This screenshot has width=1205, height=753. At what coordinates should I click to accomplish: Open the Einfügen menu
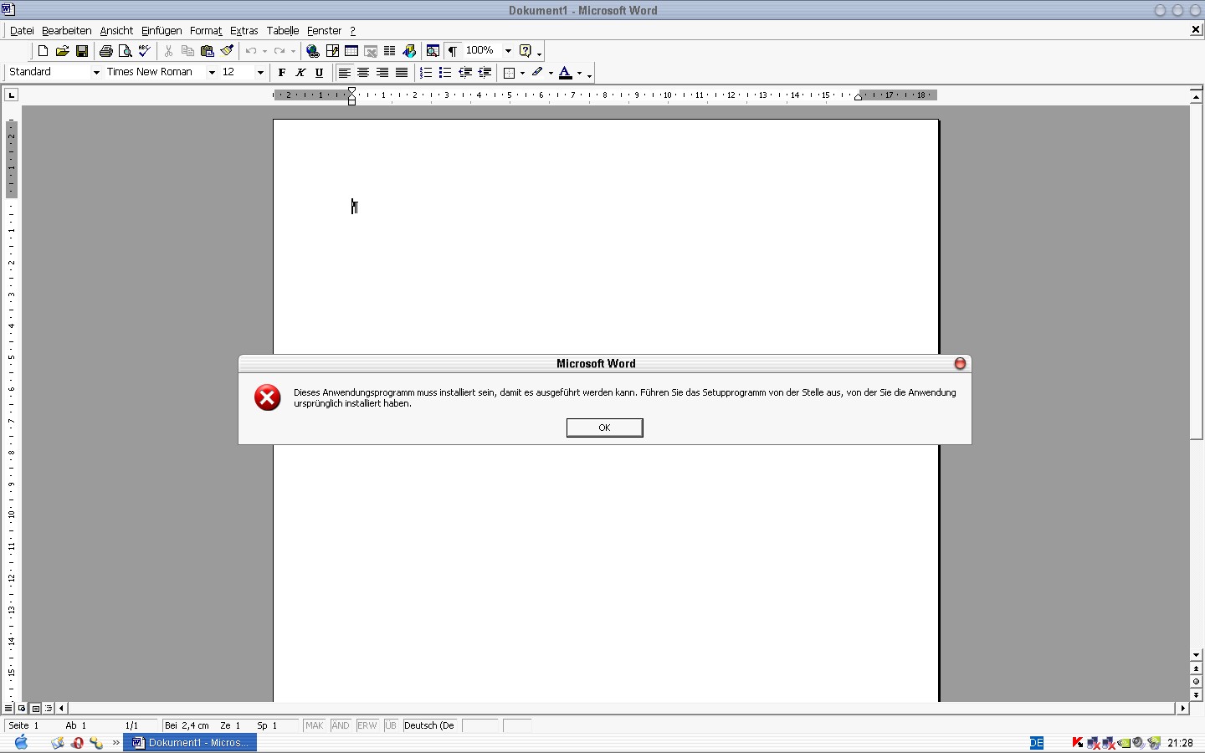pyautogui.click(x=162, y=31)
